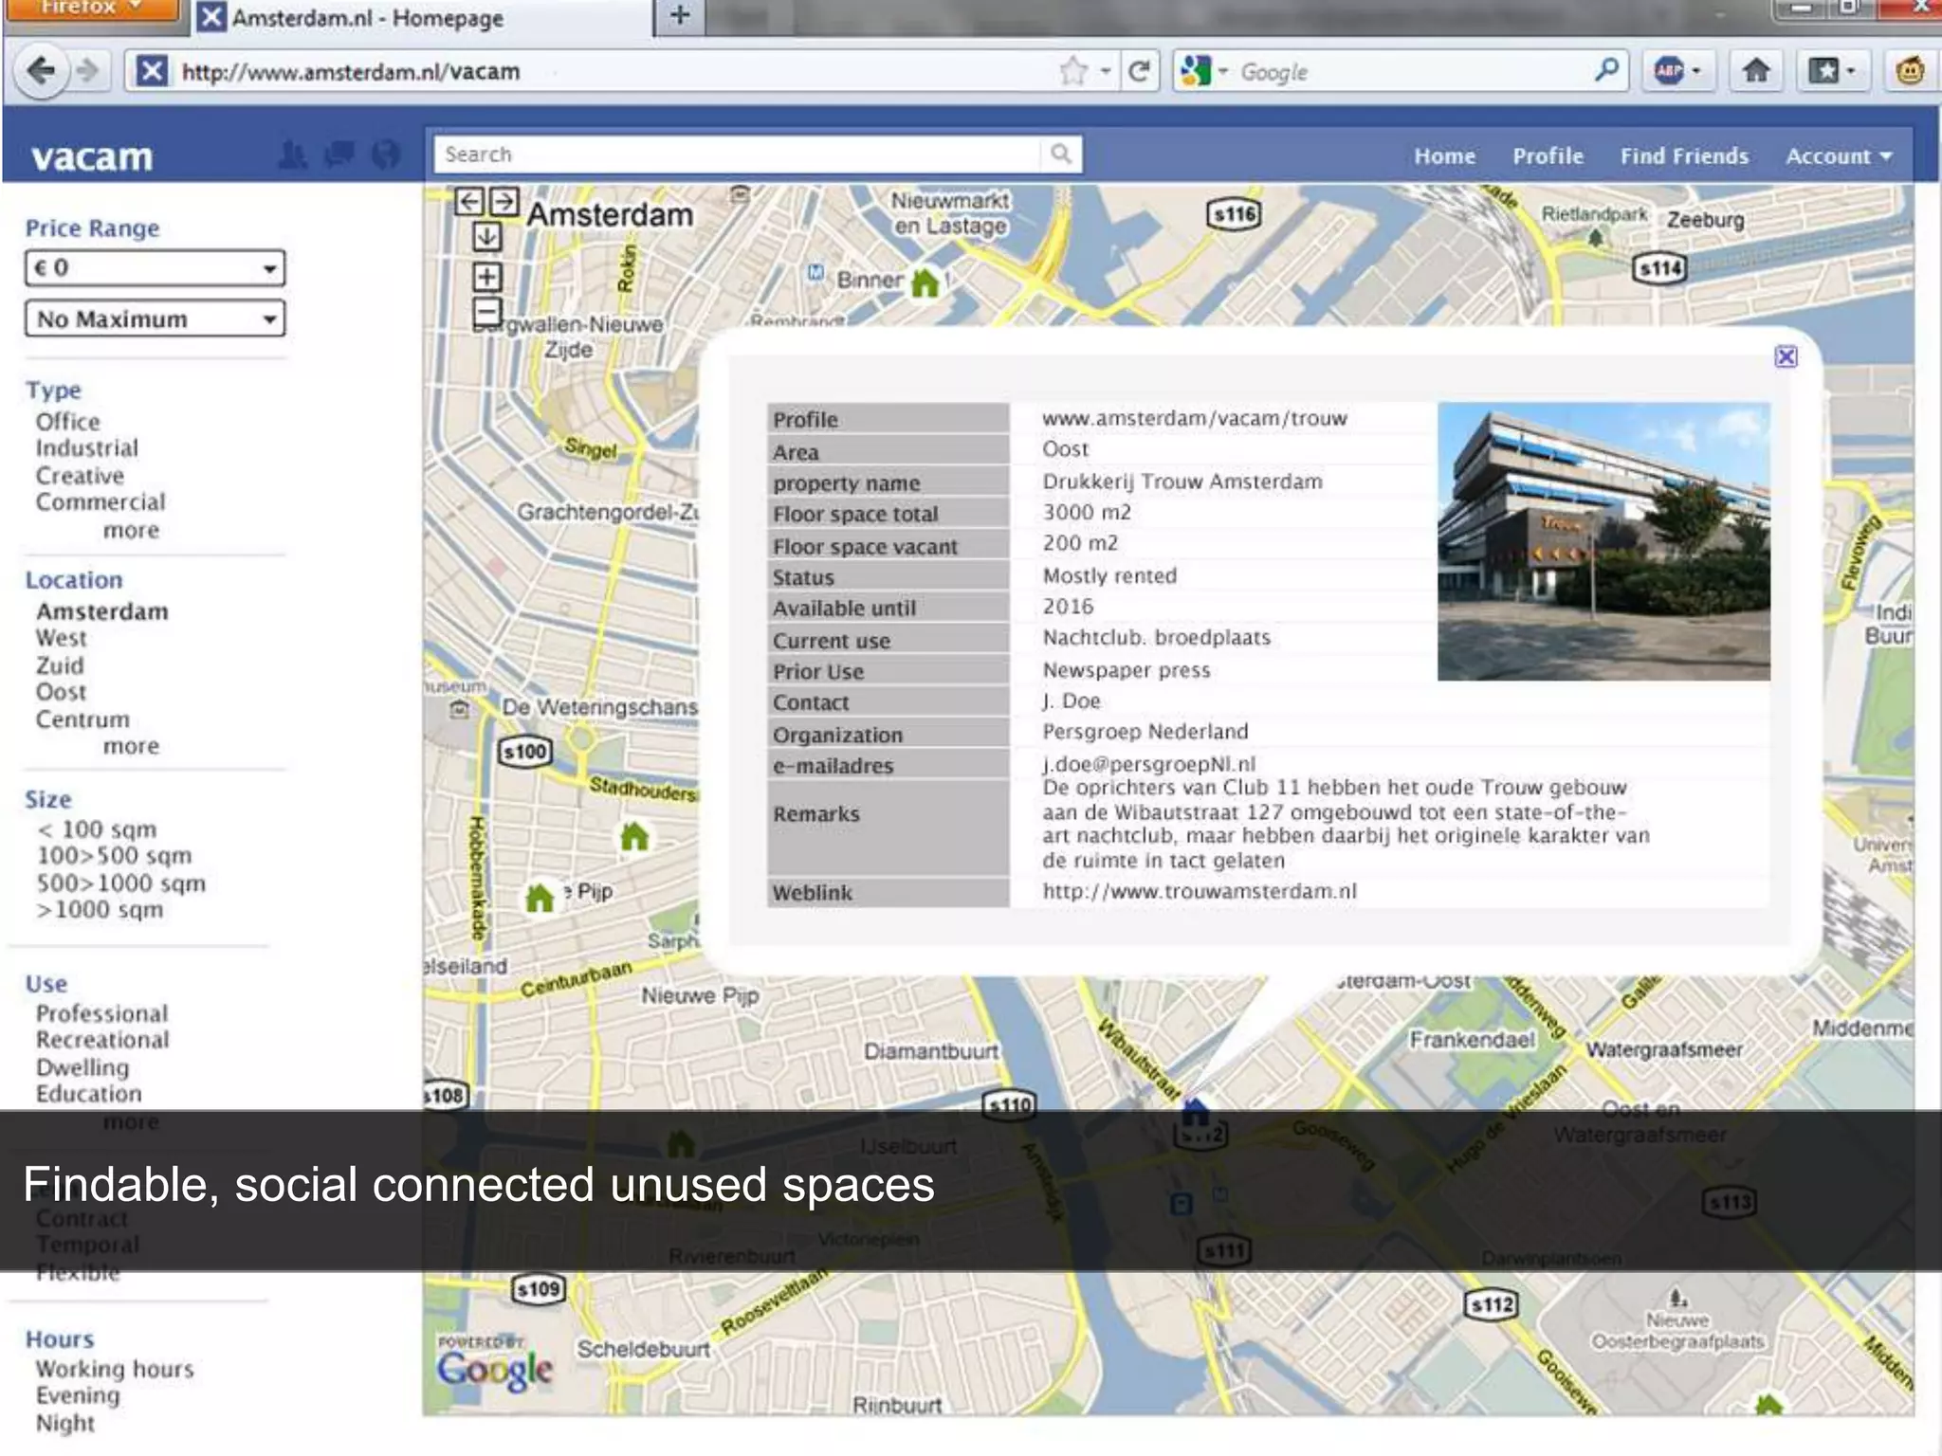Click the house marker near Binnenstad
The height and width of the screenshot is (1456, 1942).
(925, 282)
